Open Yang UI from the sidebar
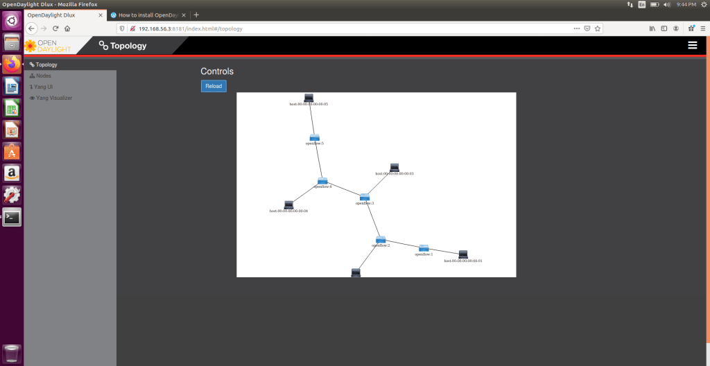The image size is (710, 366). tap(43, 87)
